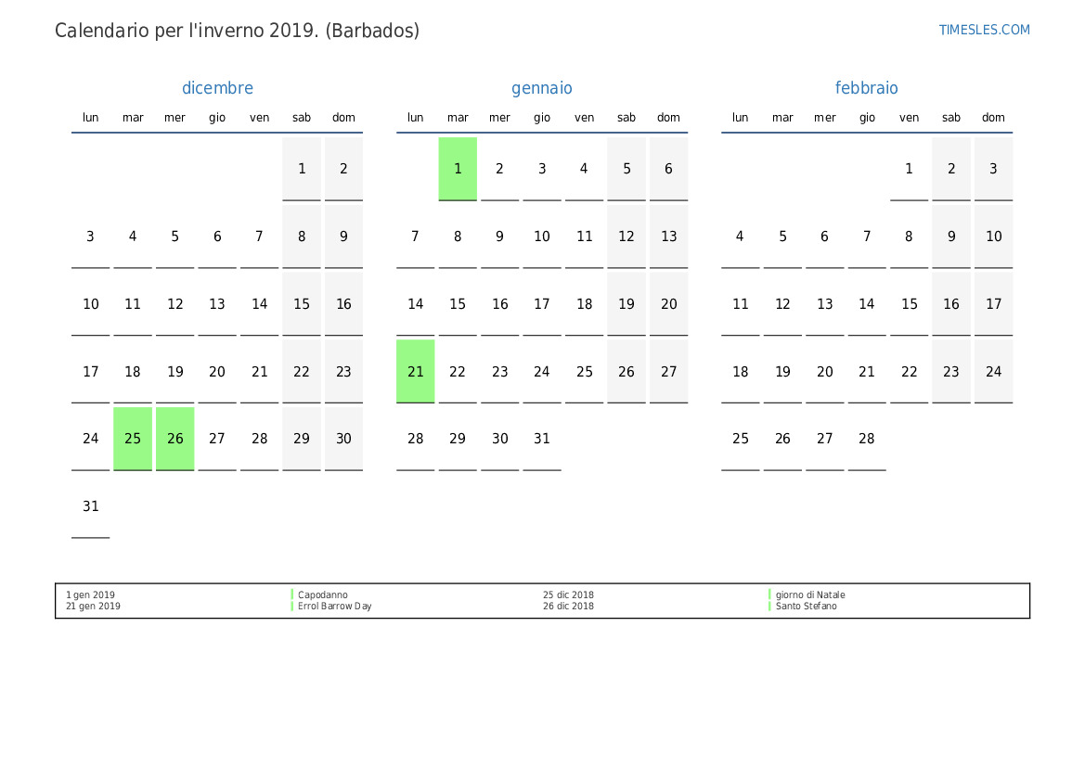Image resolution: width=1085 pixels, height=767 pixels.
Task: Click legend date '21 gen 2019'
Action: (94, 606)
